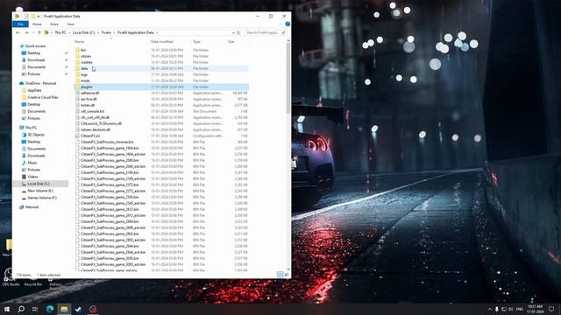Image resolution: width=561 pixels, height=315 pixels.
Task: Select Local Disk (C:) in sidebar
Action: pos(39,184)
